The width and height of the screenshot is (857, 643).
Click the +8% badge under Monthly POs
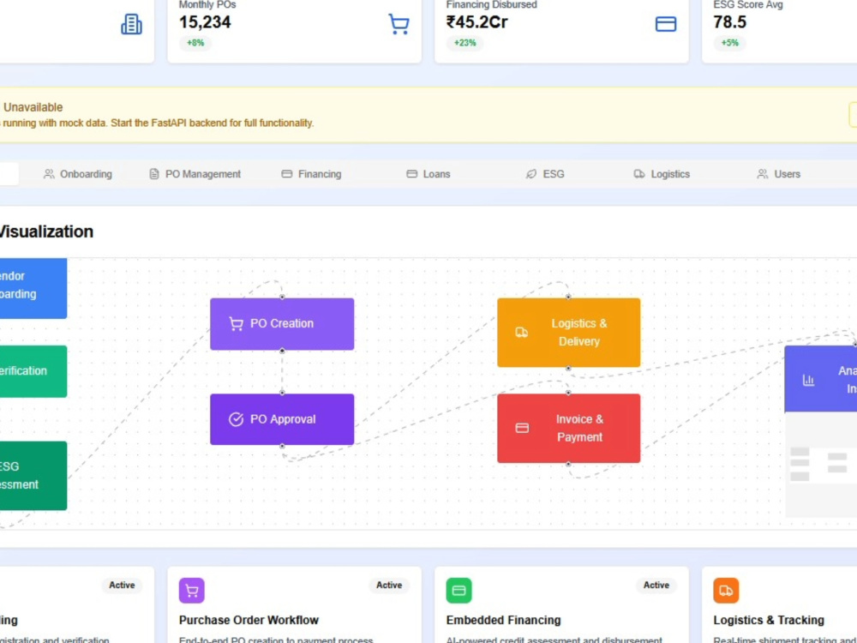[195, 43]
